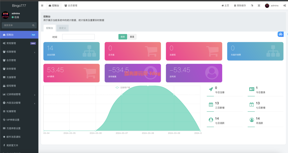Click the green 搜索 button
Image resolution: width=288 pixels, height=153 pixels.
coord(123,37)
